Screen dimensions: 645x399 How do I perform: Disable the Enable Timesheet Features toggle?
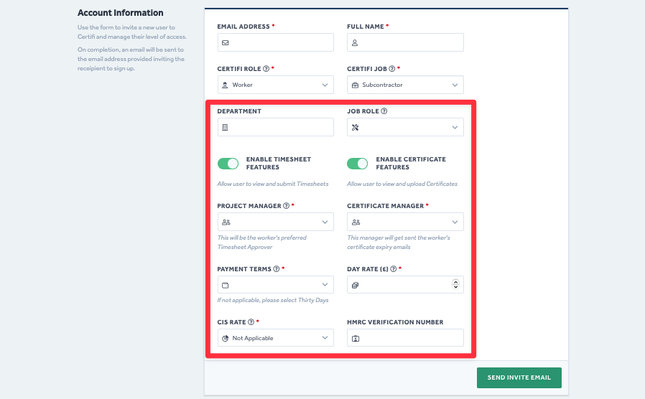pos(228,164)
